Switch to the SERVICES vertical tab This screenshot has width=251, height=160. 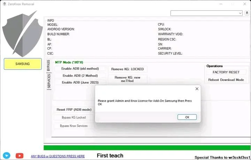pyautogui.click(x=49, y=81)
